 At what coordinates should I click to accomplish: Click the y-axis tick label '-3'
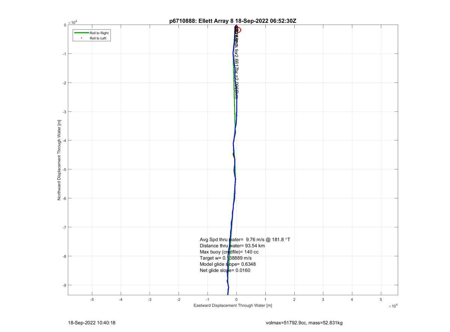click(64, 112)
